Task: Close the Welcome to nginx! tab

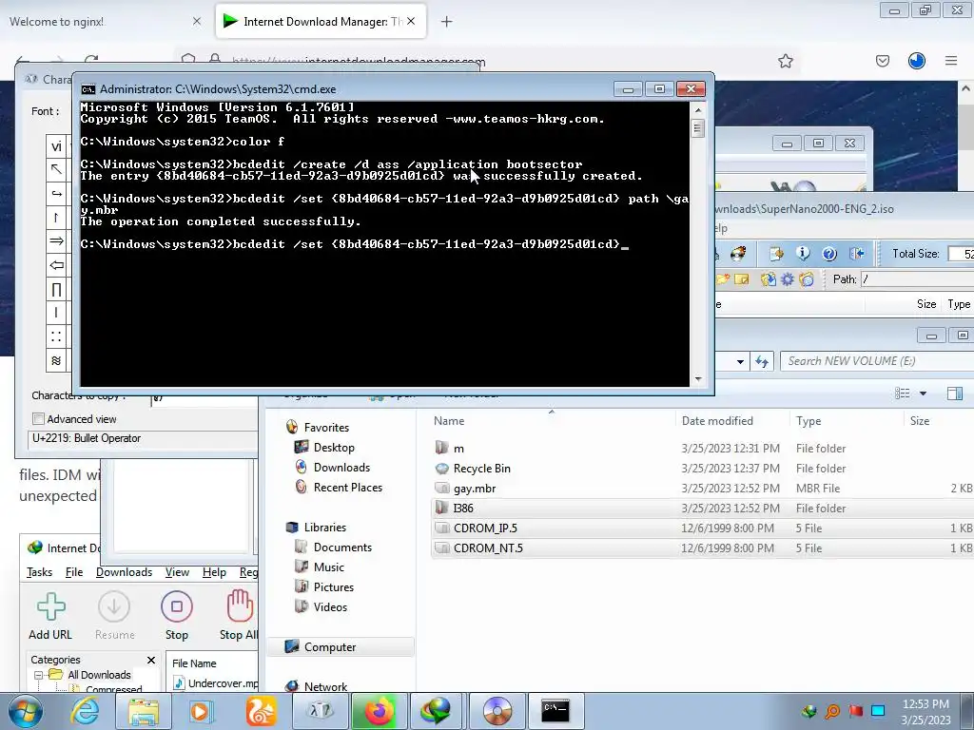Action: 196,22
